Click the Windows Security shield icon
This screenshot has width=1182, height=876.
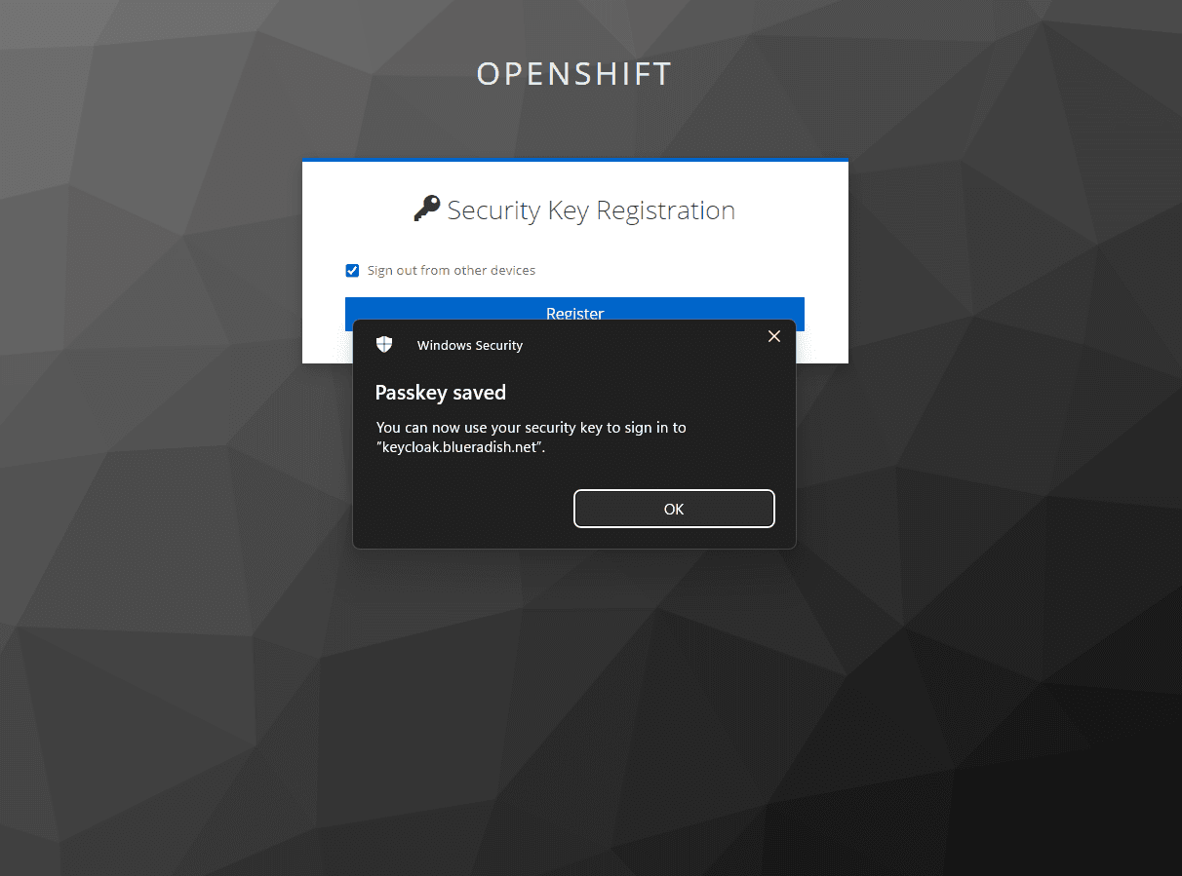[x=384, y=344]
